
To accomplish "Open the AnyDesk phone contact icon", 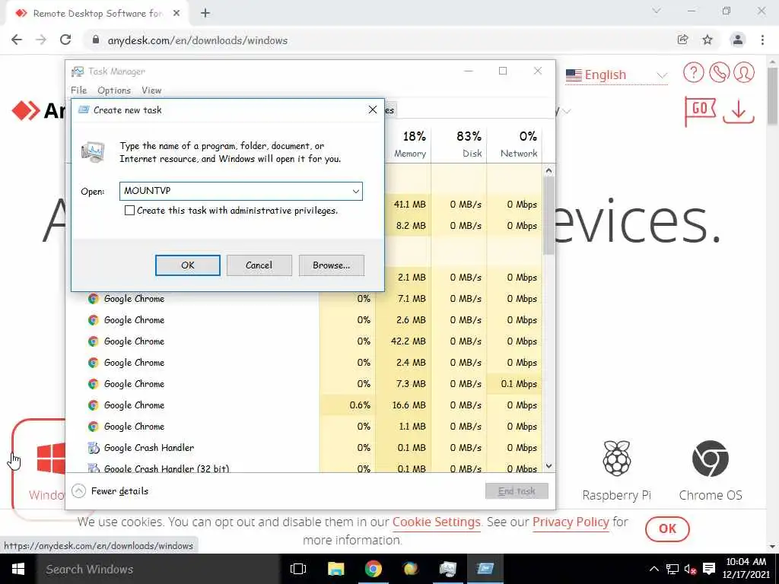I will tap(720, 72).
